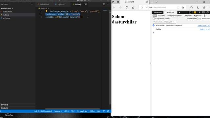
Task: Open index.html in VS Code explorer
Action: coord(7,12)
